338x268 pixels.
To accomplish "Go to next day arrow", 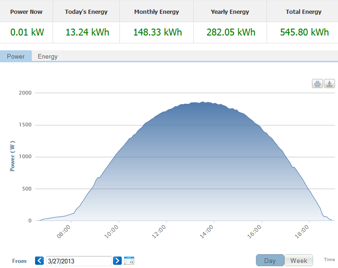I will click(x=117, y=261).
